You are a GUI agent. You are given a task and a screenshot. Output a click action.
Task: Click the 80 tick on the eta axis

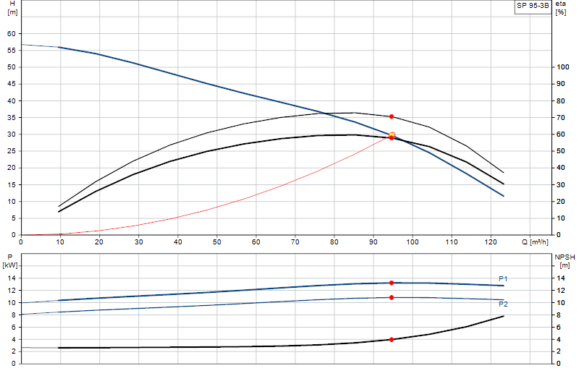(561, 101)
